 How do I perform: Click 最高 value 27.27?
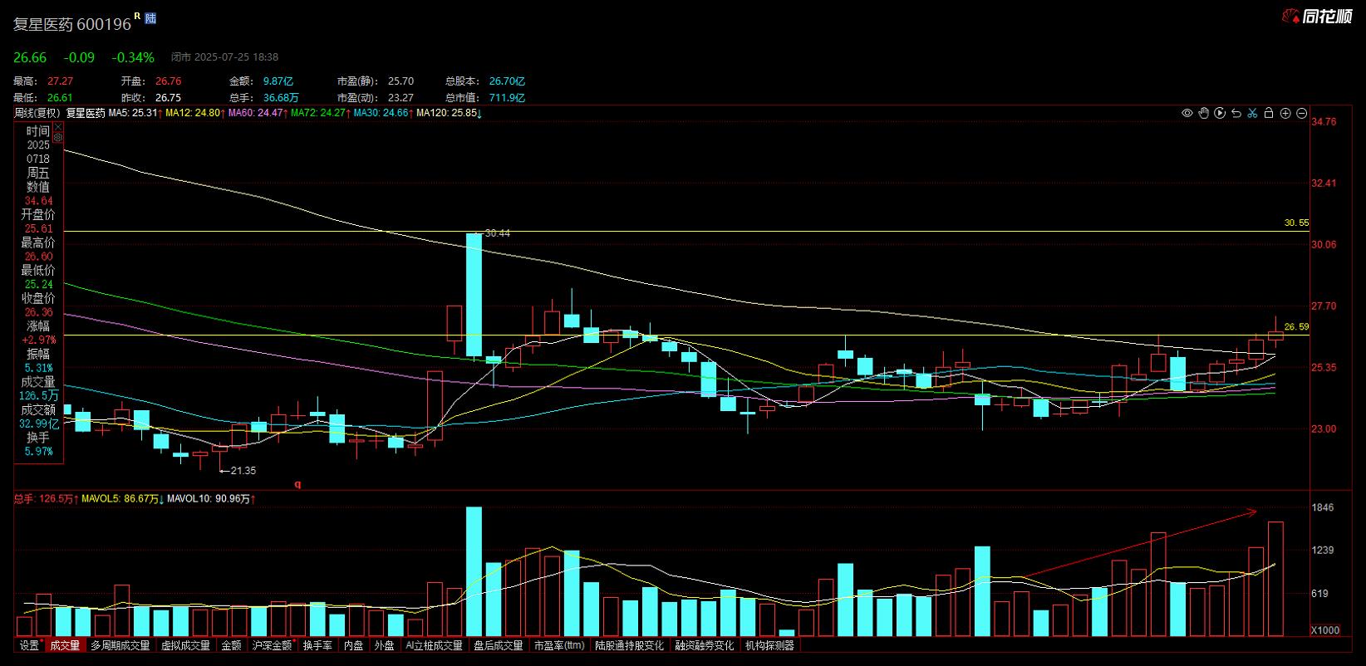pos(60,81)
